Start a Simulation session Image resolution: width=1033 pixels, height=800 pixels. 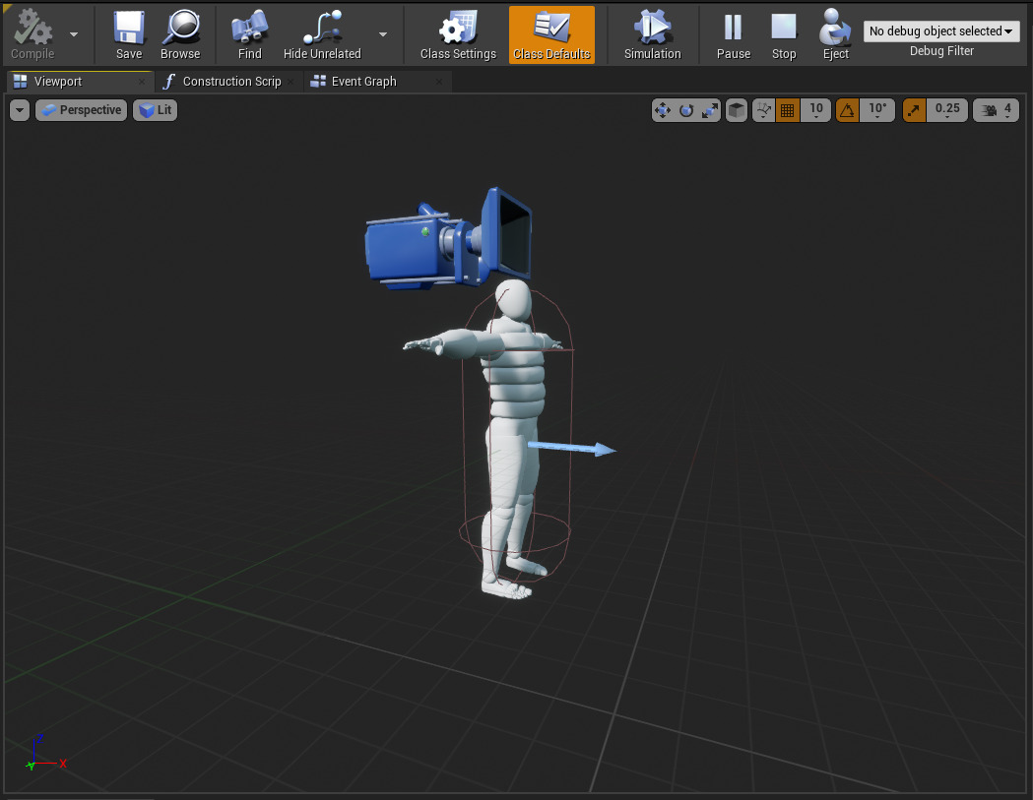[652, 32]
